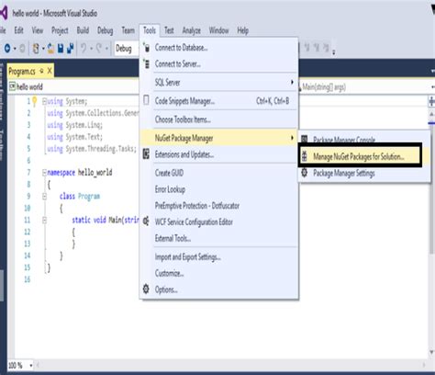The image size is (435, 375).
Task: Open the New Project dropdown arrow
Action: (43, 49)
